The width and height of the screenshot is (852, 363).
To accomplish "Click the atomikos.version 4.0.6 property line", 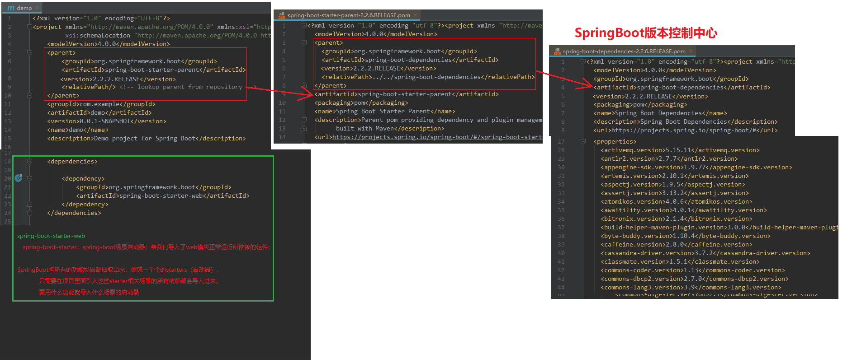I will 677,201.
